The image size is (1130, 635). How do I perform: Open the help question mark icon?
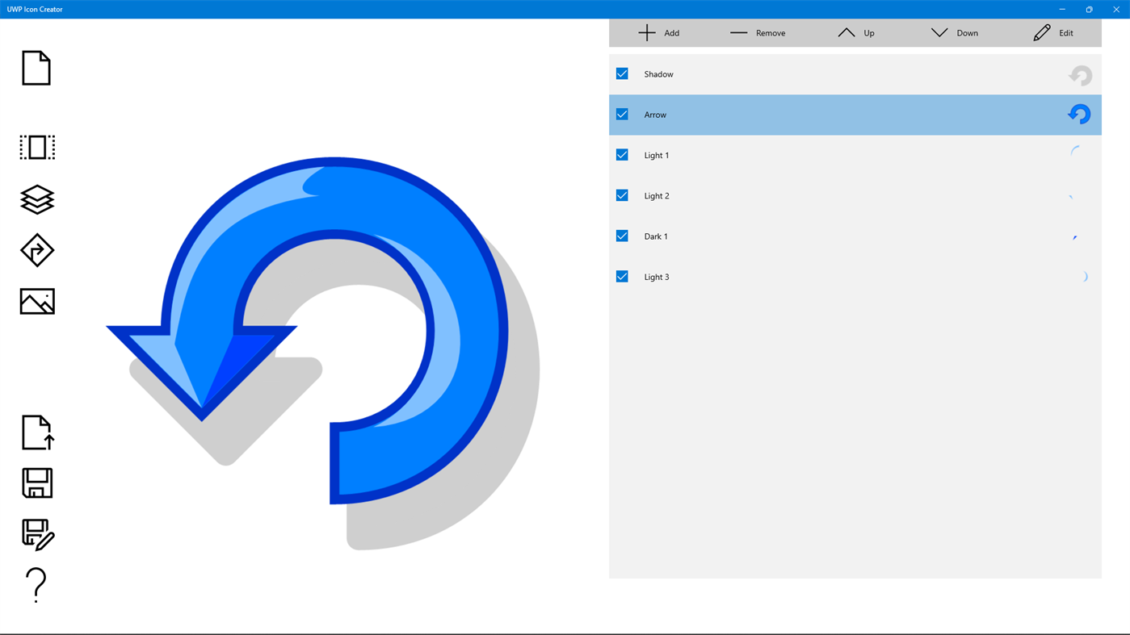(x=37, y=584)
